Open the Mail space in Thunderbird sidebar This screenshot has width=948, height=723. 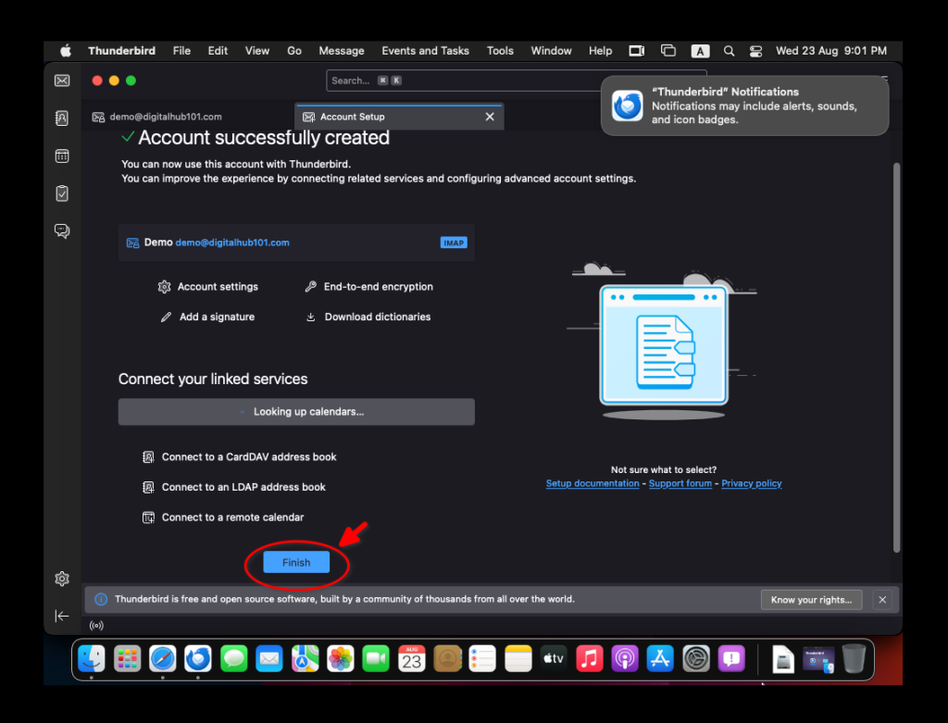62,81
